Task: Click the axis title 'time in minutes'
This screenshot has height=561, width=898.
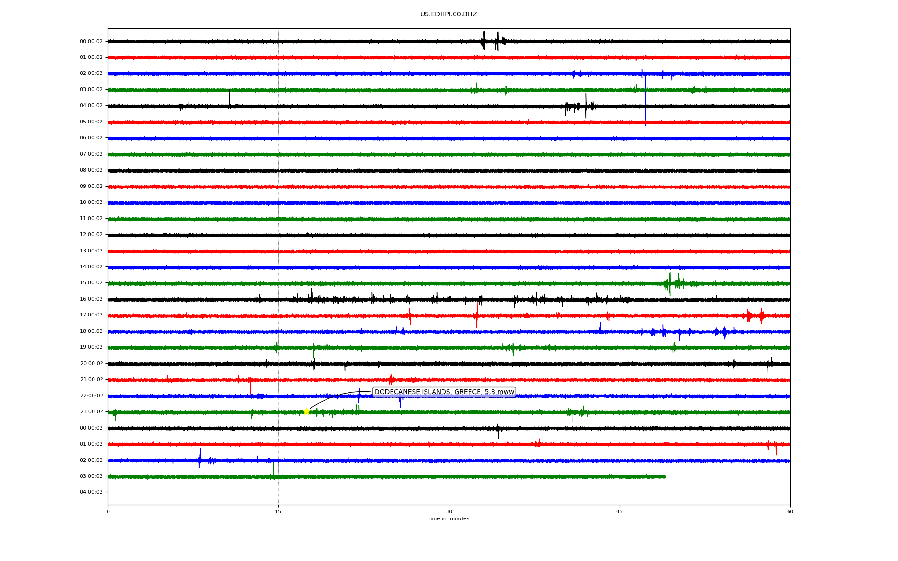Action: pos(449,519)
